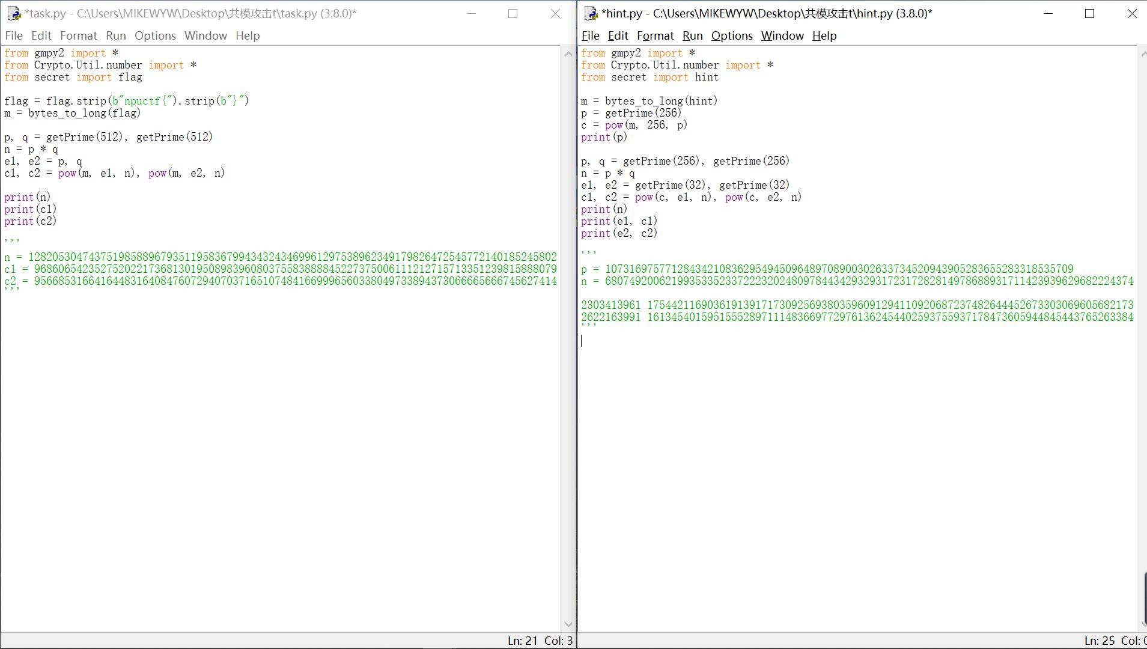Click line 'from secret import flag' in task.py
The height and width of the screenshot is (649, 1147).
point(73,77)
